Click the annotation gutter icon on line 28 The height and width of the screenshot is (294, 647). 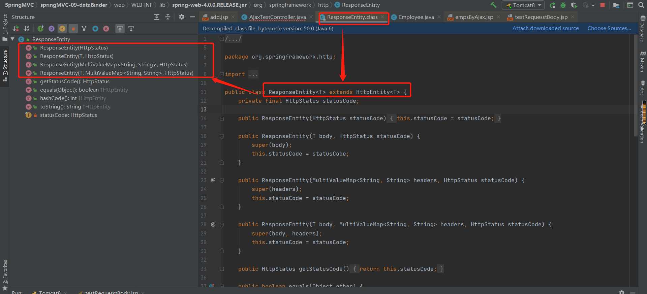click(213, 224)
